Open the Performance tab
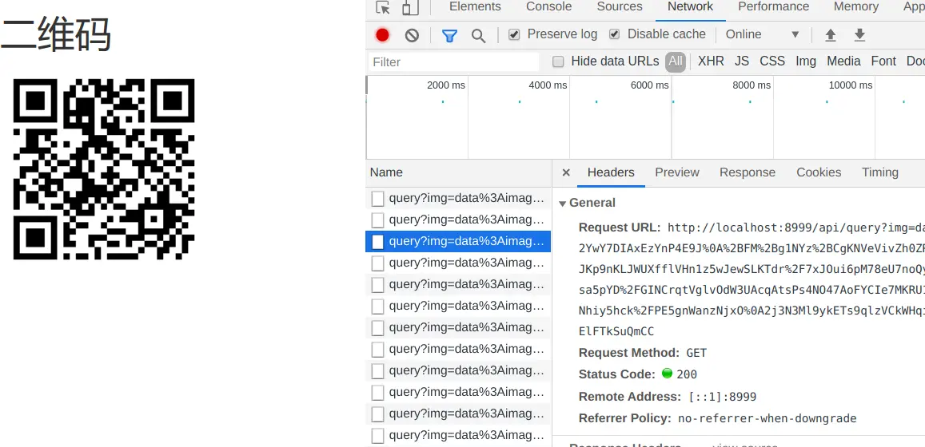The height and width of the screenshot is (447, 925). tap(773, 6)
